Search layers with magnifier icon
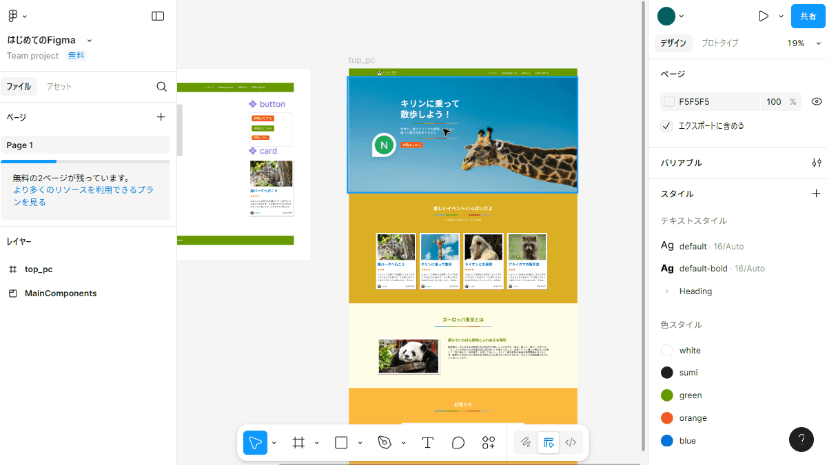 pyautogui.click(x=161, y=87)
